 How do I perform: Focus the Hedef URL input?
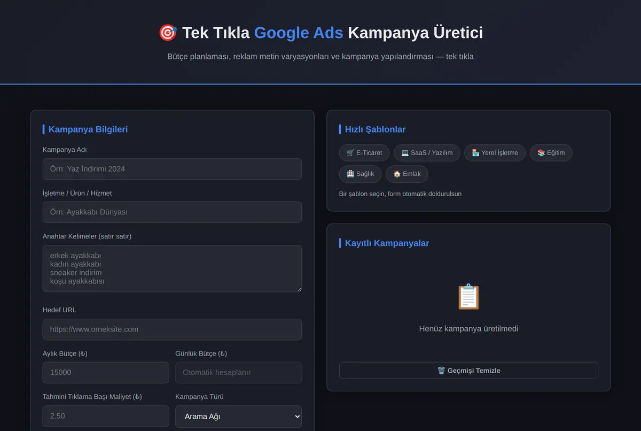172,329
